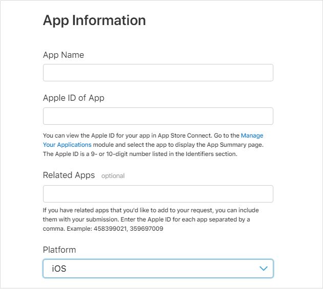This screenshot has height=289, width=323.
Task: Select the Related Apps input box
Action: tap(158, 194)
